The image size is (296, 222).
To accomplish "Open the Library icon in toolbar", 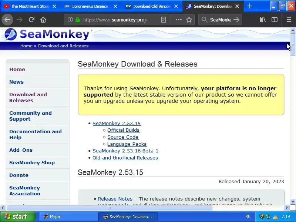I will pyautogui.click(x=263, y=20).
